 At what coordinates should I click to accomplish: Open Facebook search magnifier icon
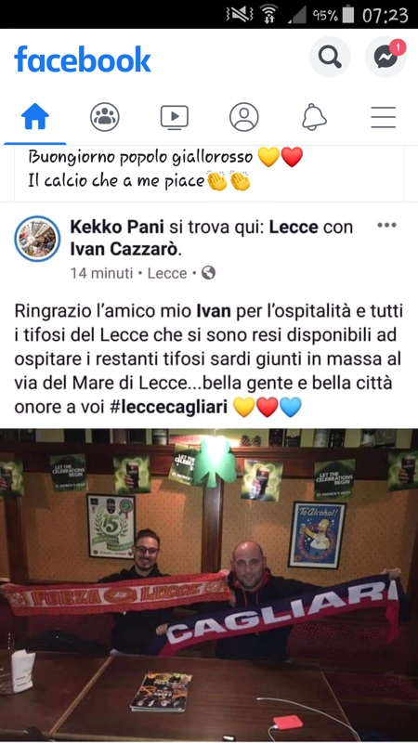coord(330,58)
